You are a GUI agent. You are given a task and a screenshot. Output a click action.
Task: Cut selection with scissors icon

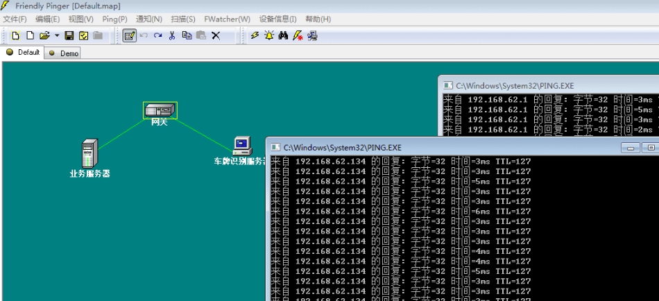(172, 35)
